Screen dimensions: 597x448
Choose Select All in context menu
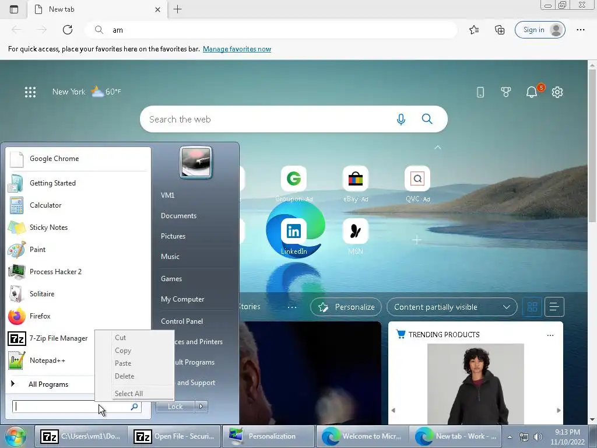[x=135, y=394]
